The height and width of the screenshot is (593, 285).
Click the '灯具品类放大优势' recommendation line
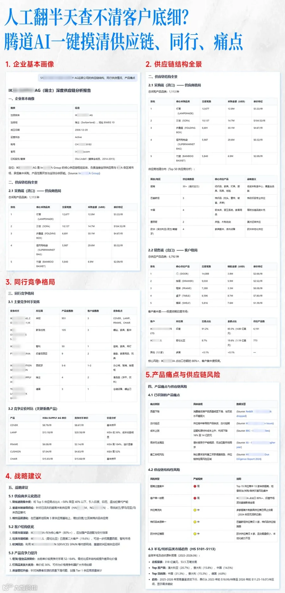click(x=51, y=564)
